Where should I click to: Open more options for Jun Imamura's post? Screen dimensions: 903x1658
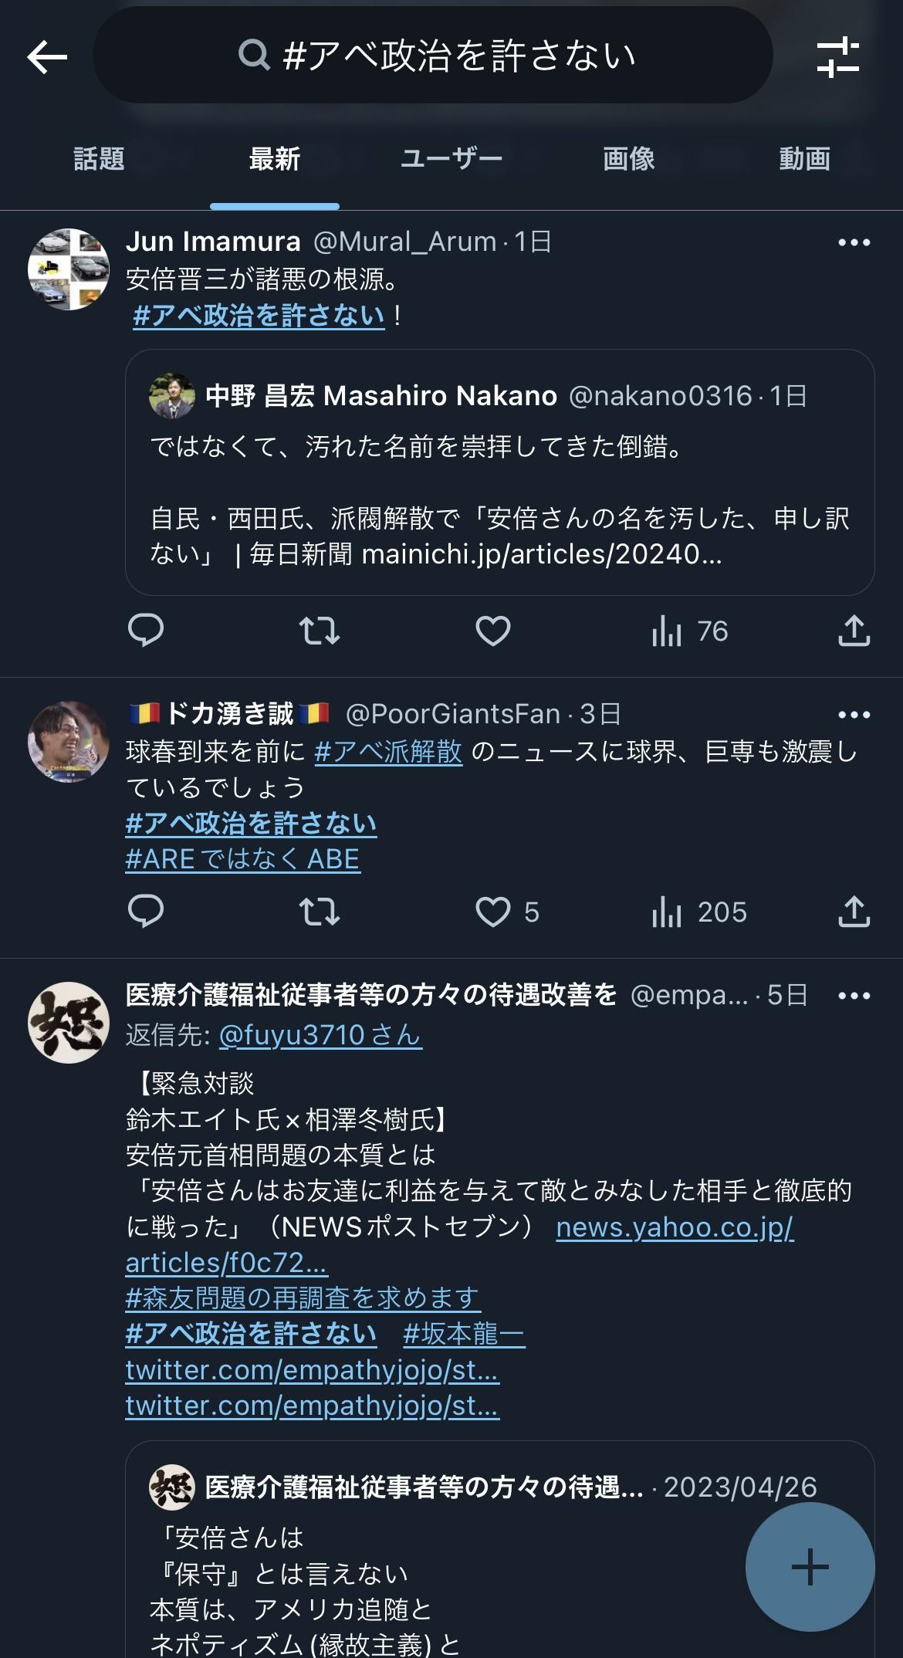[854, 242]
